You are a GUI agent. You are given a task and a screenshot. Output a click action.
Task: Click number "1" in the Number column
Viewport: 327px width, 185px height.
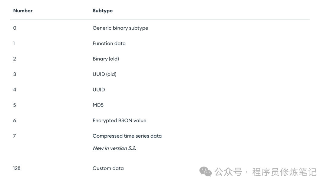pyautogui.click(x=14, y=43)
